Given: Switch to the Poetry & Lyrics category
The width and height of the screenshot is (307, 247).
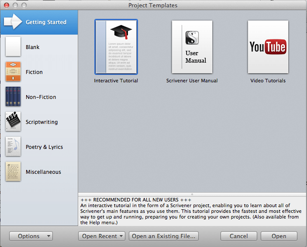Looking at the screenshot, I should pyautogui.click(x=39, y=147).
